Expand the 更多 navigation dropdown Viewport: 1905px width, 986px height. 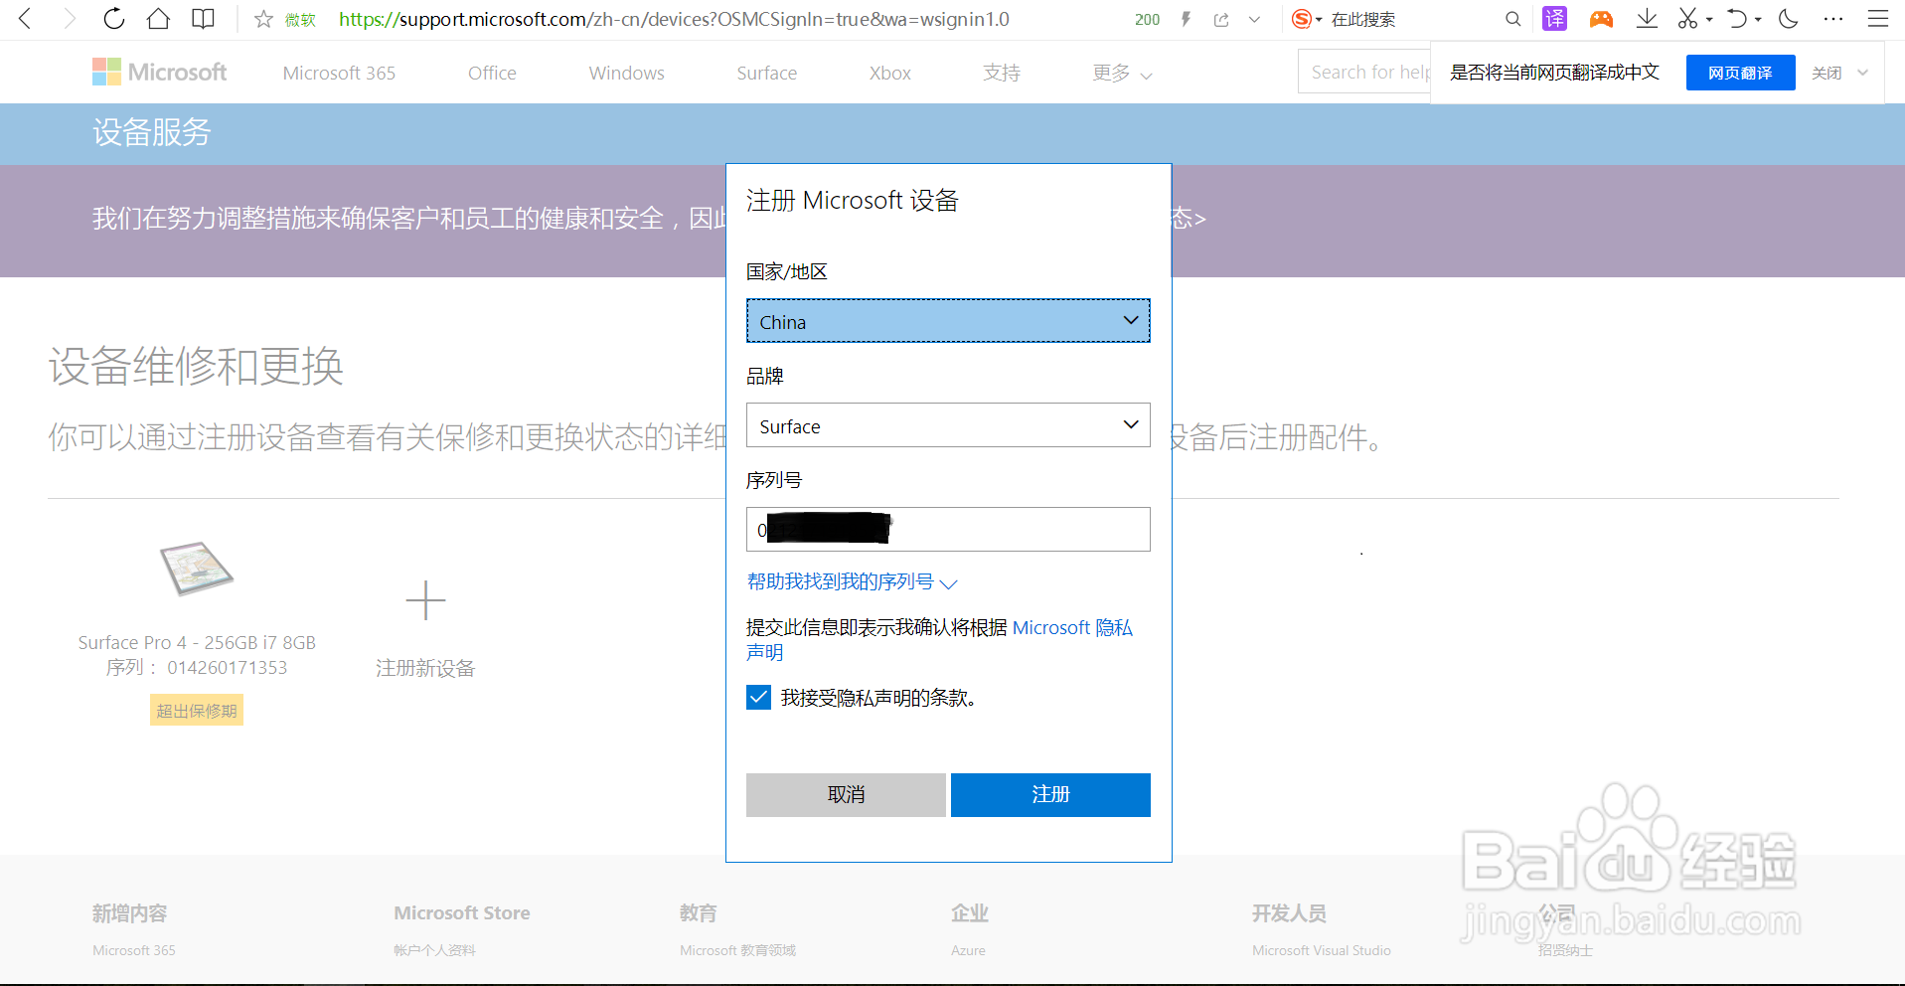click(x=1122, y=73)
